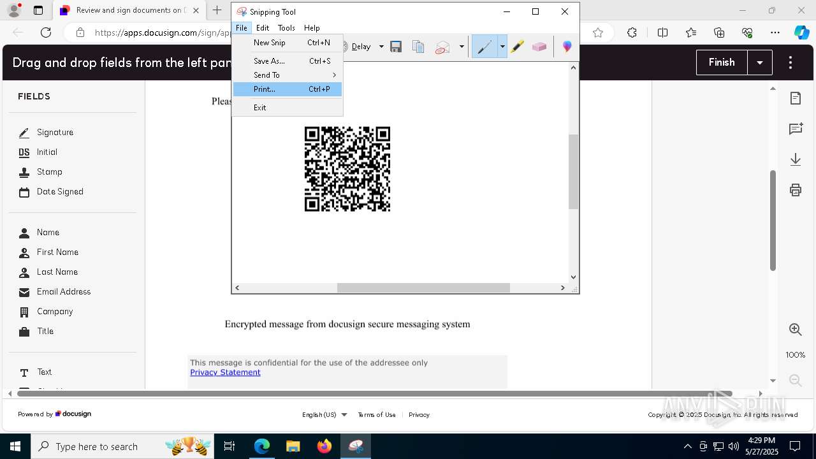Click the DocuSign download icon
The width and height of the screenshot is (816, 459).
coord(796,159)
